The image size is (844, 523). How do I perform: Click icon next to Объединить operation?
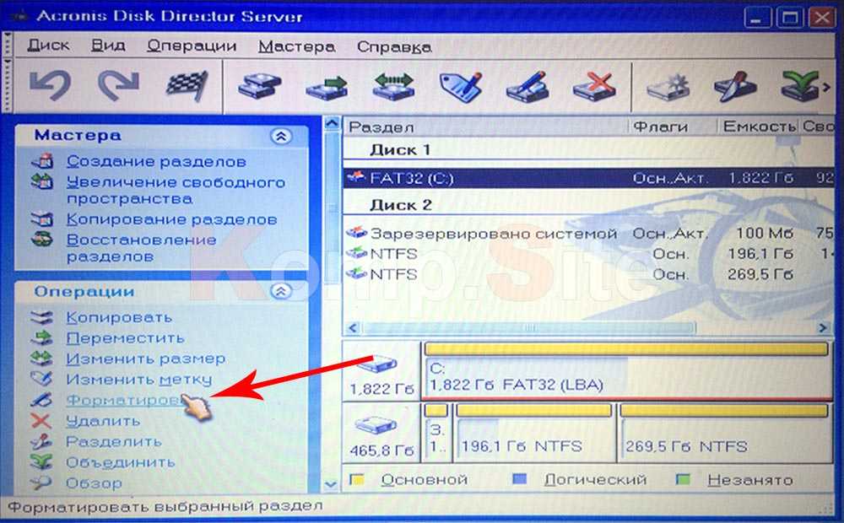[42, 462]
